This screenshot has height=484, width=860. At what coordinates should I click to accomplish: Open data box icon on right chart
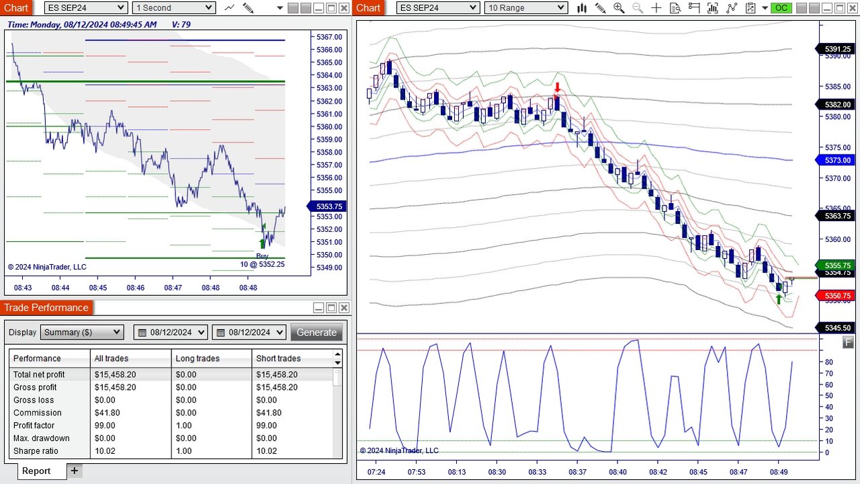tap(675, 8)
